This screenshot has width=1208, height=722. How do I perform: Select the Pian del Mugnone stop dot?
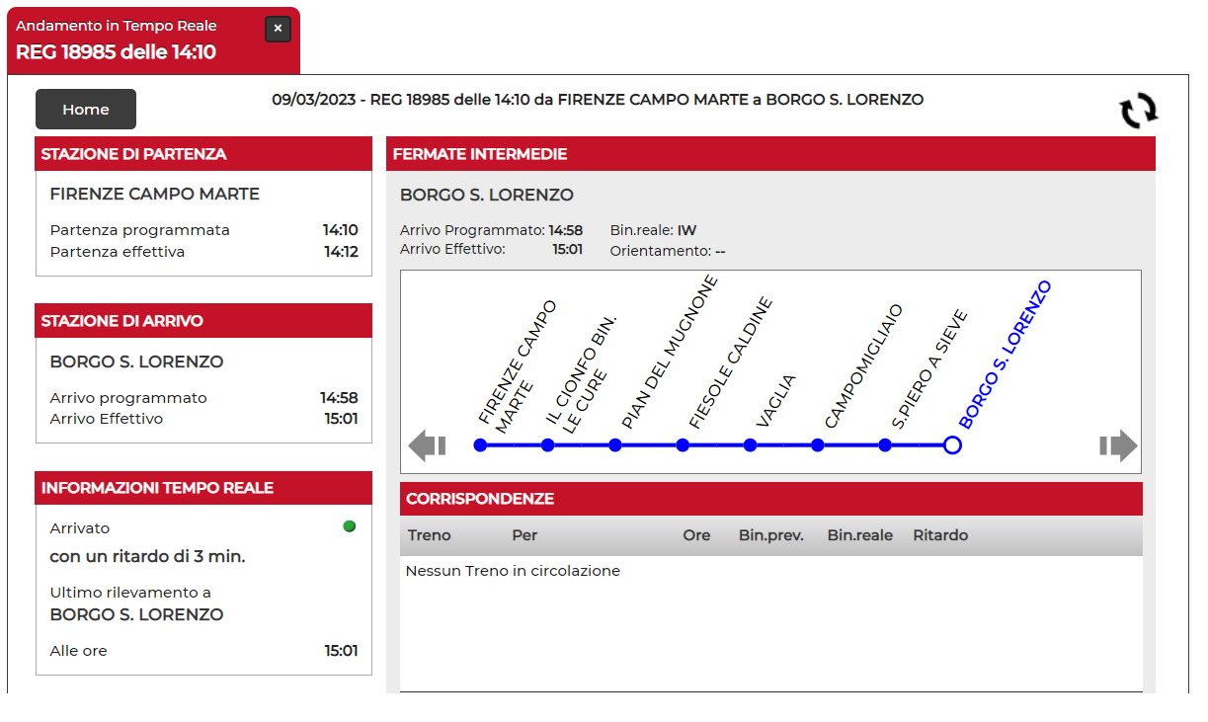[x=615, y=445]
